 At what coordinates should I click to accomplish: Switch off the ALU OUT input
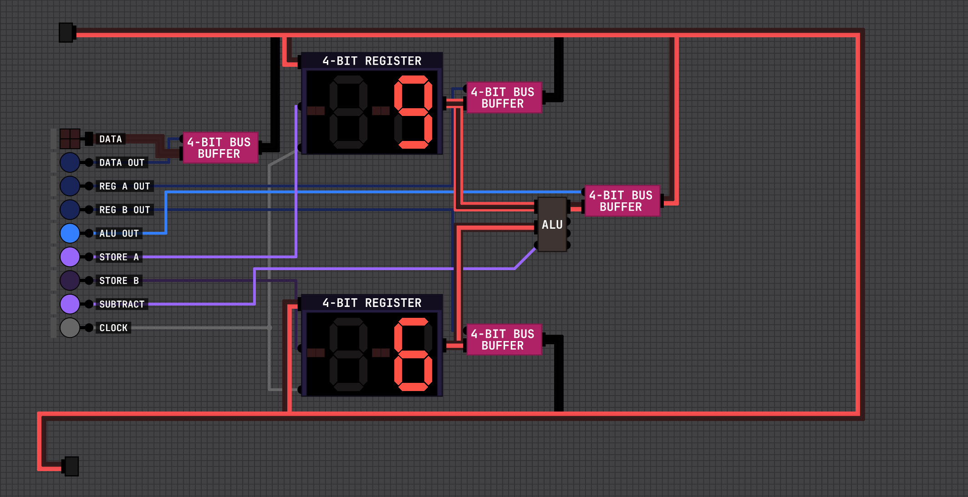coord(70,233)
